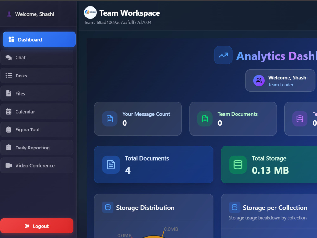Click the Dashboard grid icon in sidebar

point(11,39)
